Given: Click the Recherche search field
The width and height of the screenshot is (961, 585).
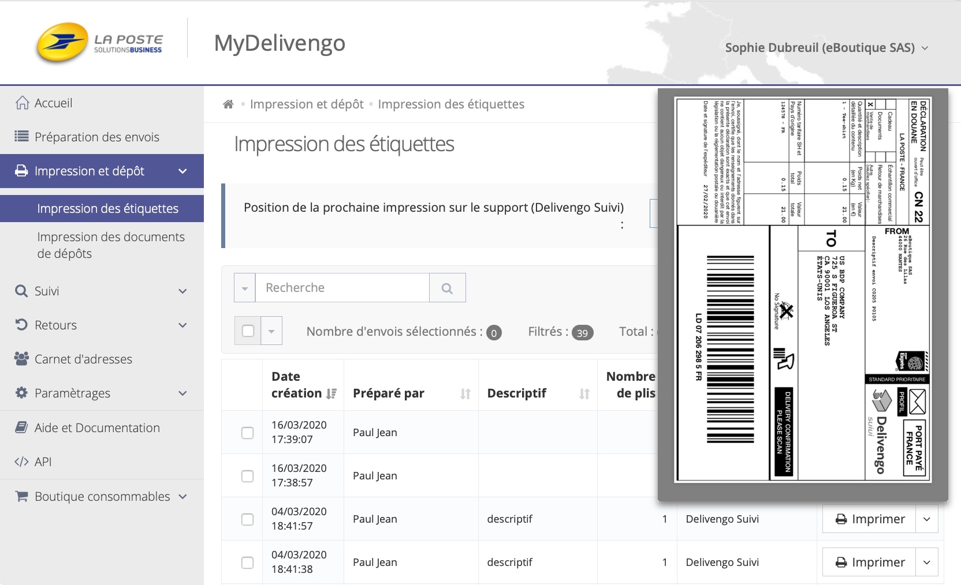Looking at the screenshot, I should (342, 288).
